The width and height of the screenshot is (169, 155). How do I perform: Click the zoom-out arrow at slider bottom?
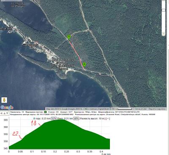(164, 34)
